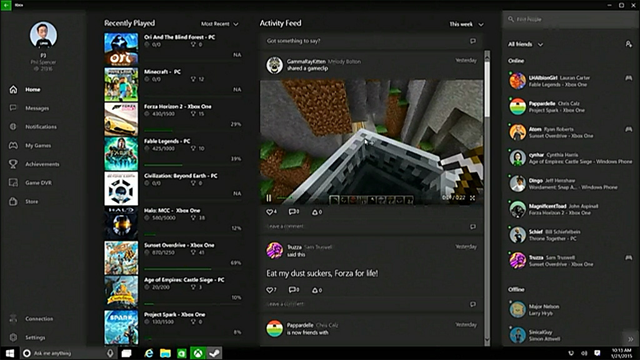The image size is (640, 360).
Task: Expand the All friends filter dropdown
Action: click(526, 44)
